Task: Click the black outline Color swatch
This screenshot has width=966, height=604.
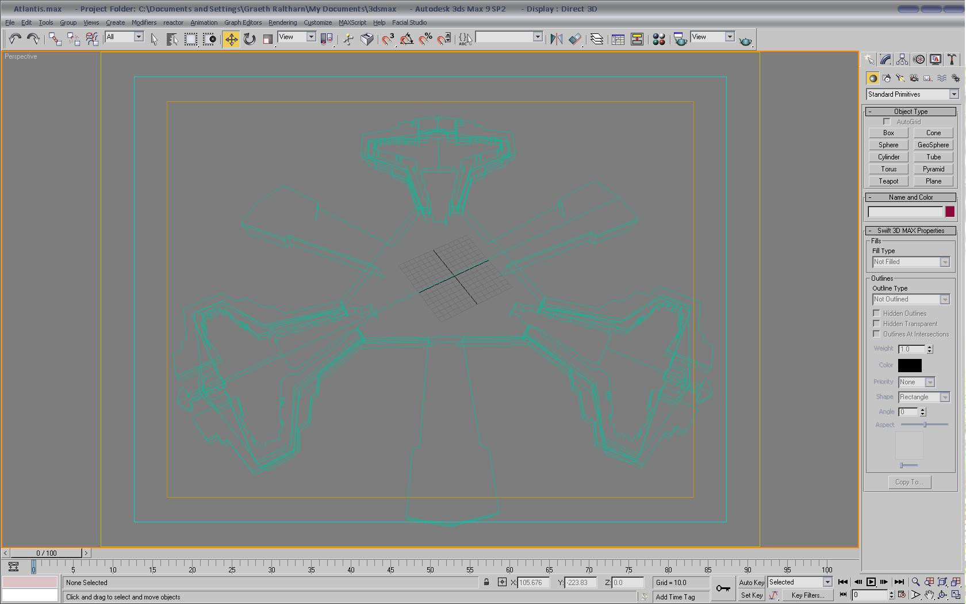Action: click(x=910, y=365)
